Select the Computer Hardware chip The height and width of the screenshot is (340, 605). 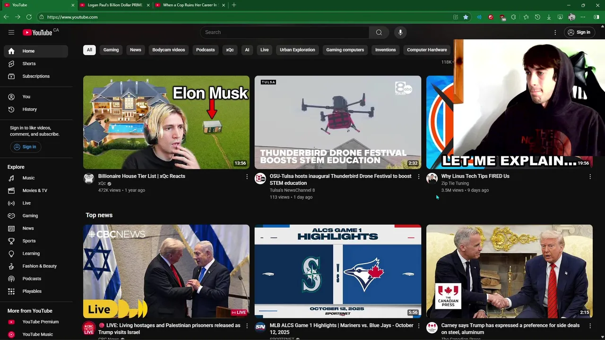click(427, 50)
